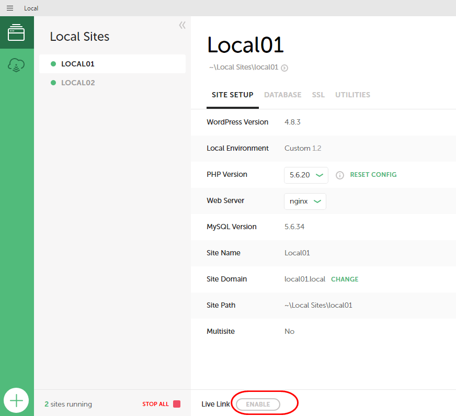Viewport: 456px width, 416px height.
Task: Switch to the Site Setup tab
Action: (232, 95)
